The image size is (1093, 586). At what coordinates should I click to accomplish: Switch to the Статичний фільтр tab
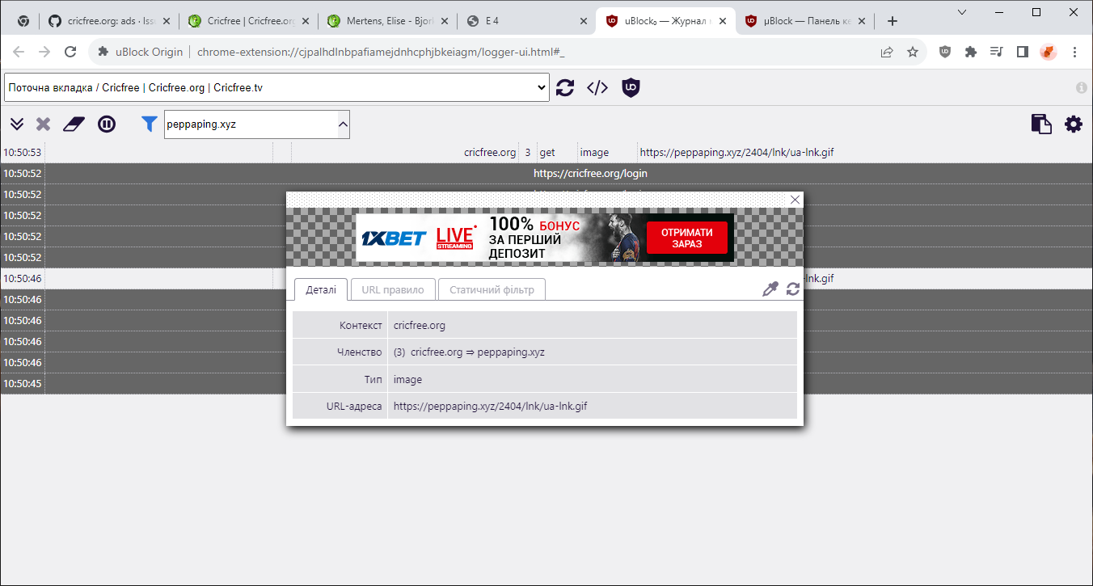(x=491, y=289)
